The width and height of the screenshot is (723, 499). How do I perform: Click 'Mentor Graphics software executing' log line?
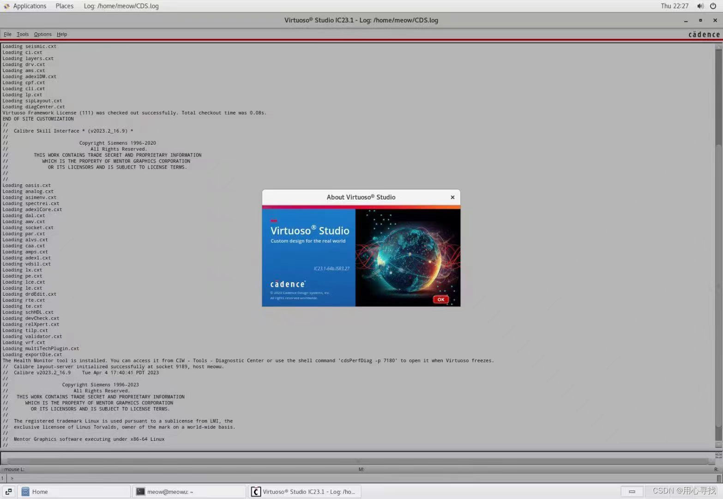84,439
